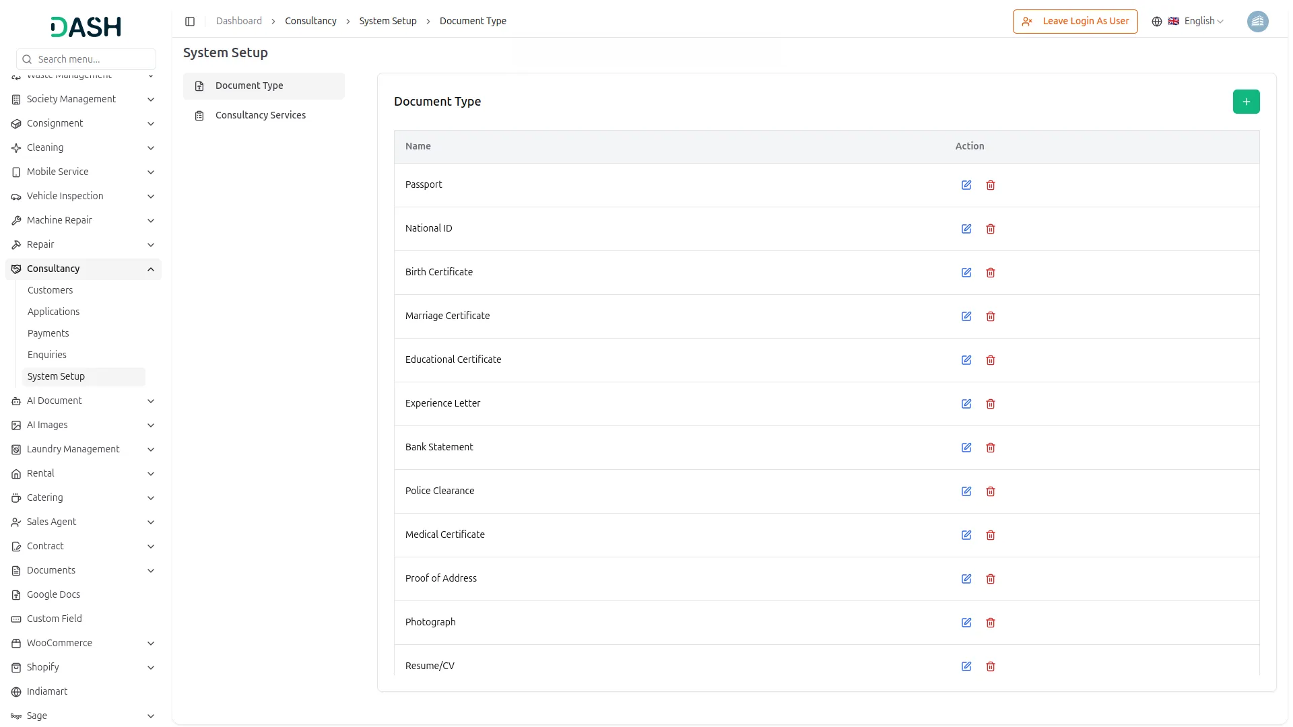Delete the National ID document type

990,229
